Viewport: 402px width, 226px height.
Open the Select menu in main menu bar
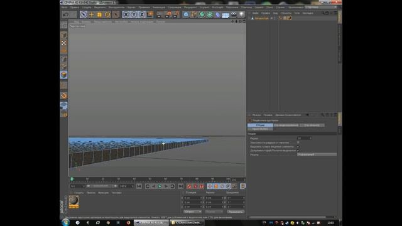click(99, 8)
